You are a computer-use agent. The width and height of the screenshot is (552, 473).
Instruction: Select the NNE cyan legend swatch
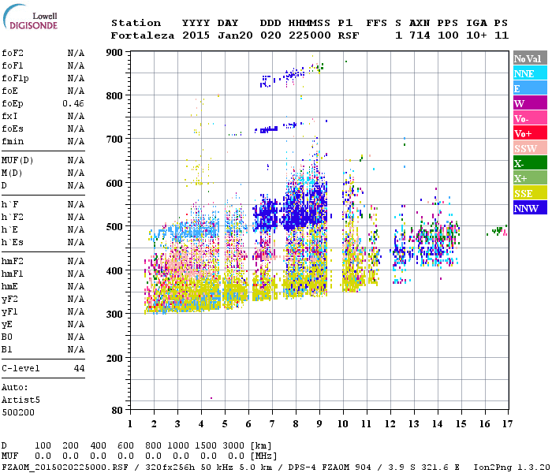[530, 73]
